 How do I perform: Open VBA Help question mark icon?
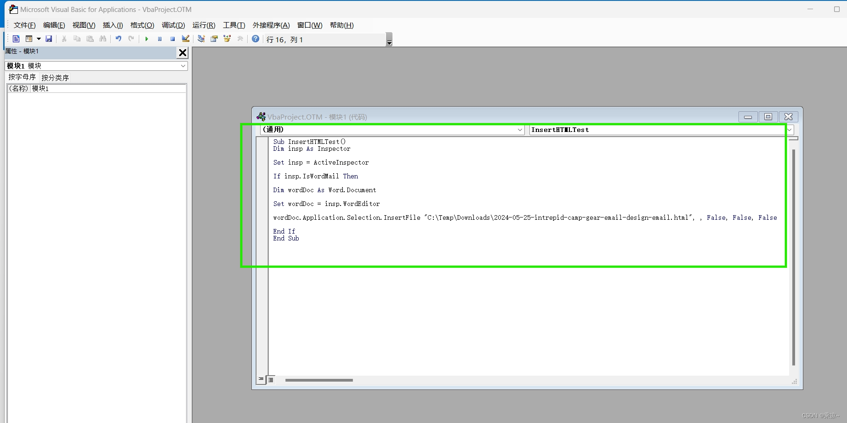256,39
